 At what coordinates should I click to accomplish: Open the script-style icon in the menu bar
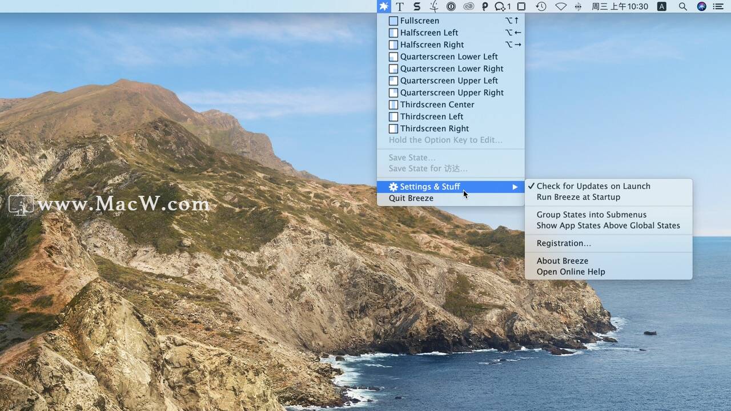434,6
